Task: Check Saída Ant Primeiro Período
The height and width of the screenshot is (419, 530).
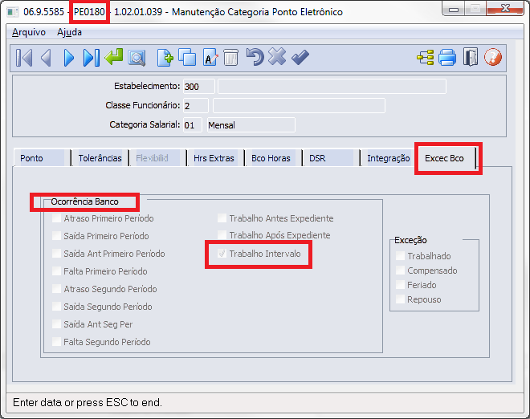Action: click(56, 254)
